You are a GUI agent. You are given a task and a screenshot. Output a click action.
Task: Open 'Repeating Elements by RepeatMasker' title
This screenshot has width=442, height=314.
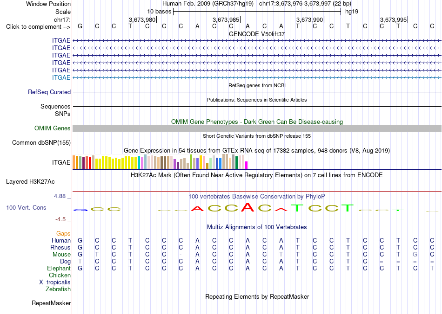click(x=257, y=297)
